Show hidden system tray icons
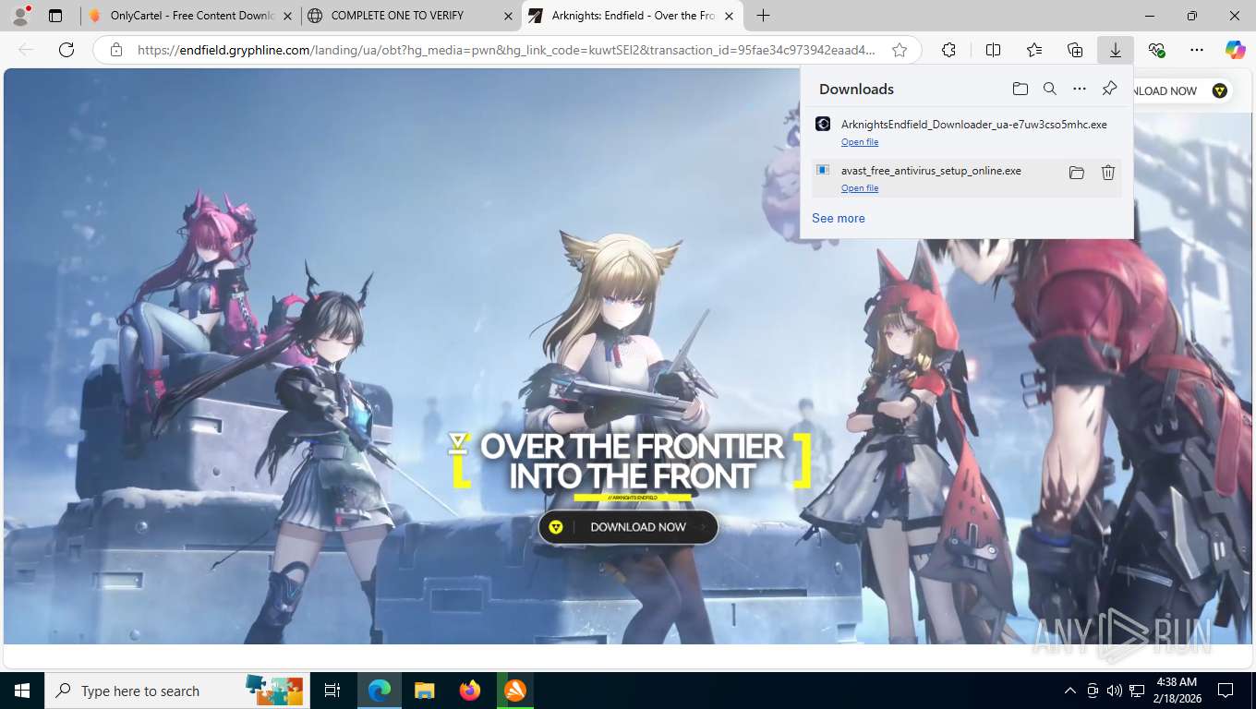The image size is (1256, 709). pos(1070,691)
